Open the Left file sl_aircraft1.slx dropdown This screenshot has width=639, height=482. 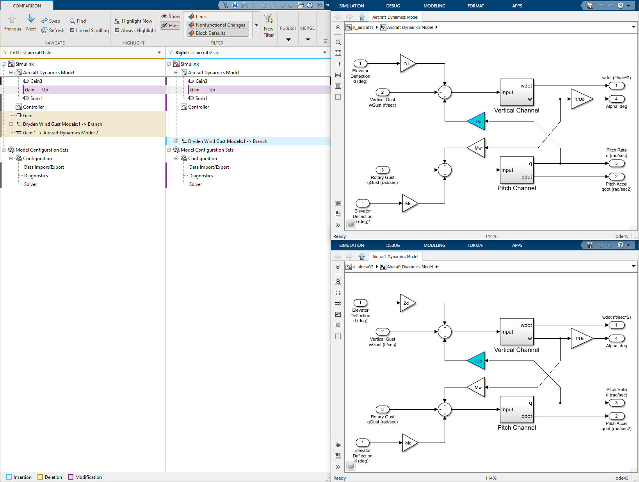click(159, 53)
